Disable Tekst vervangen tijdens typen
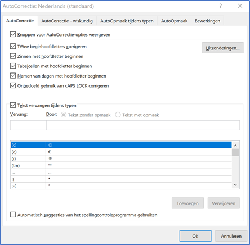Image resolution: width=250 pixels, height=245 pixels. 13,105
